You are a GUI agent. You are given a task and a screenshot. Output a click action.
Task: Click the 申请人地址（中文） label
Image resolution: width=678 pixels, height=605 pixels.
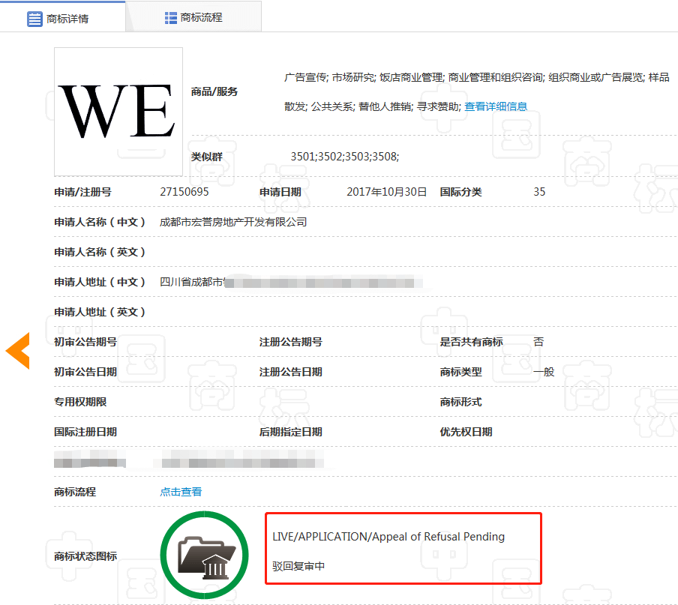100,282
